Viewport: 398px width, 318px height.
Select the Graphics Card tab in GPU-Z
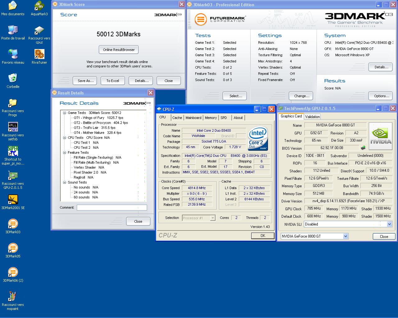point(291,116)
